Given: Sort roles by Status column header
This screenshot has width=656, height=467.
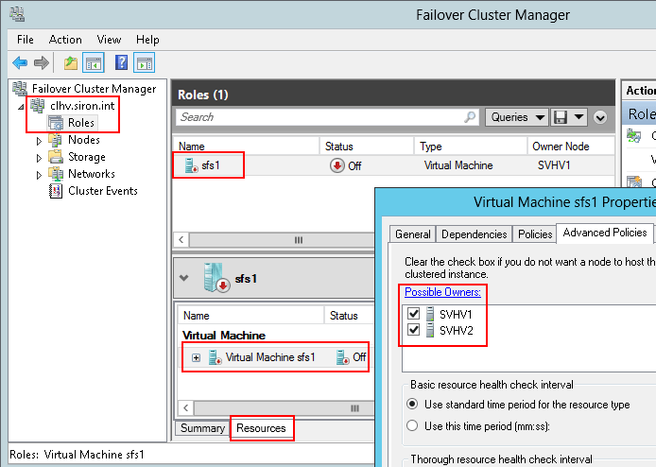Looking at the screenshot, I should click(x=367, y=146).
